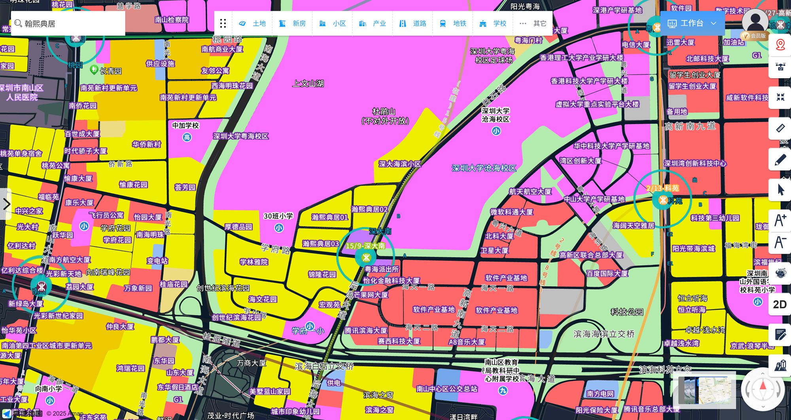
Task: Open the 工作台 workbench dropdown
Action: click(692, 24)
